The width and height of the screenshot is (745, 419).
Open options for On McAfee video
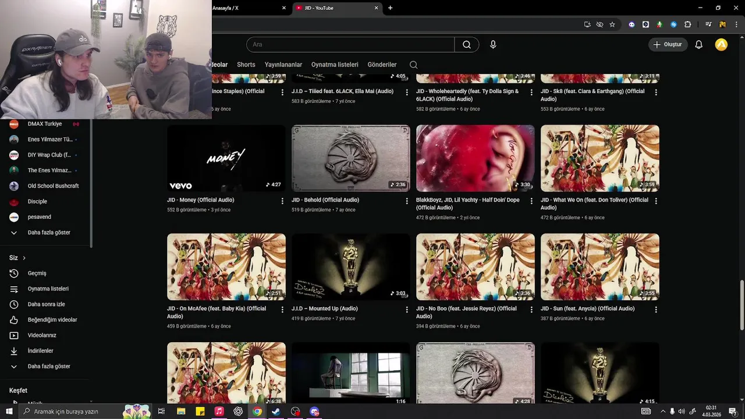coord(282,310)
